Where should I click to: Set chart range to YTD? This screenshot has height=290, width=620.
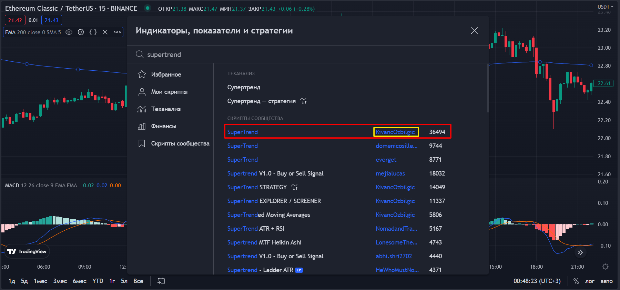(x=98, y=281)
